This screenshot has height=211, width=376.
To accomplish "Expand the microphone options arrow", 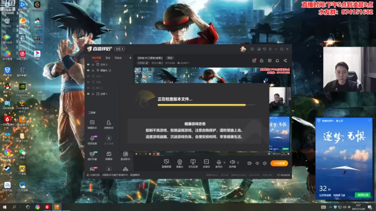I will 224,163.
